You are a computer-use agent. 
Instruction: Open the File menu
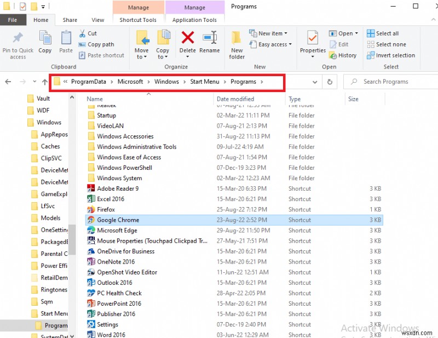[13, 20]
